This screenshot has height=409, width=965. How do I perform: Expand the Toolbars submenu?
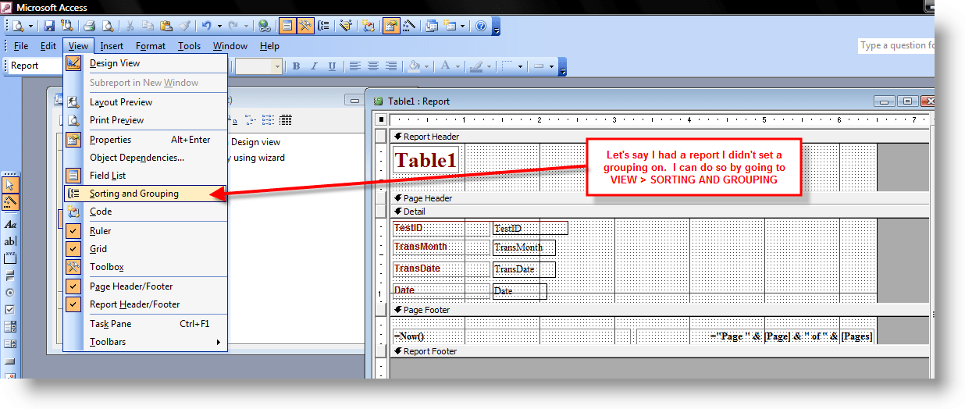click(x=145, y=342)
